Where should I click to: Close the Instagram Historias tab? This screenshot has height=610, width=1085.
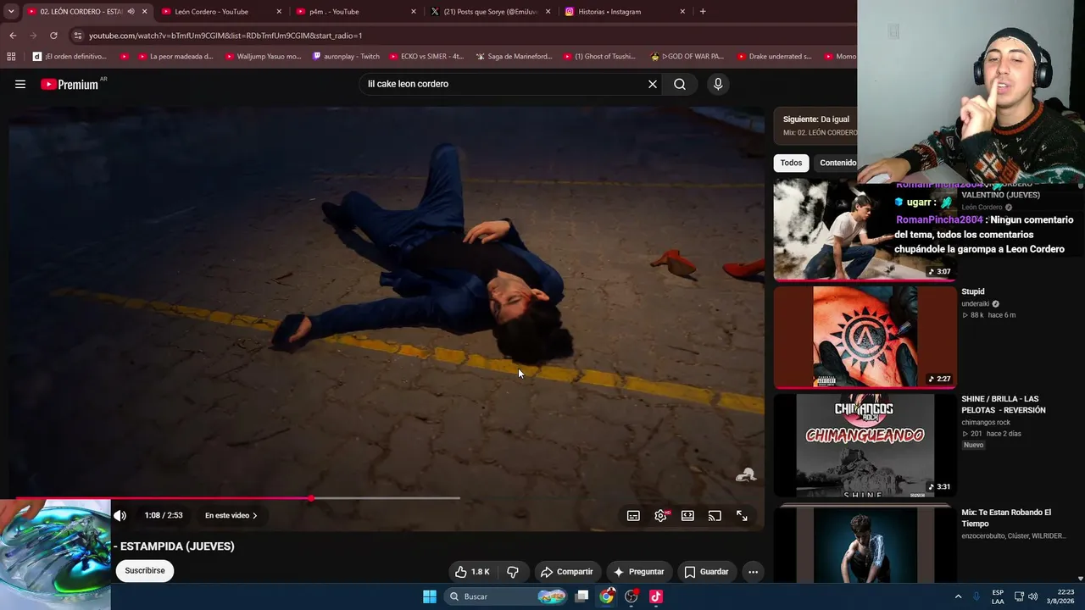click(682, 12)
